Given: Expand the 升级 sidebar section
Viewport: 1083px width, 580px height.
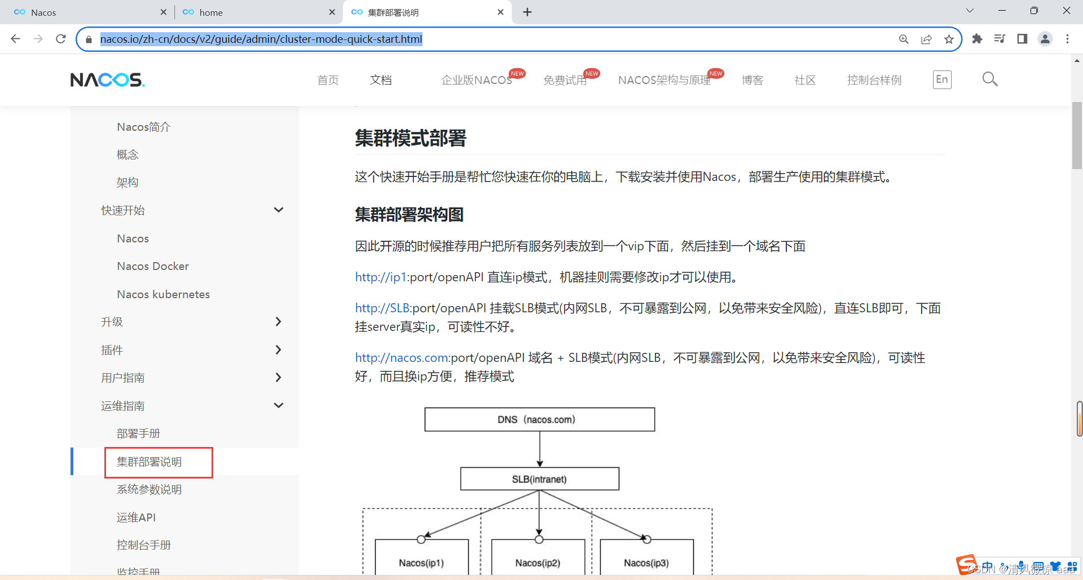Looking at the screenshot, I should coord(278,322).
